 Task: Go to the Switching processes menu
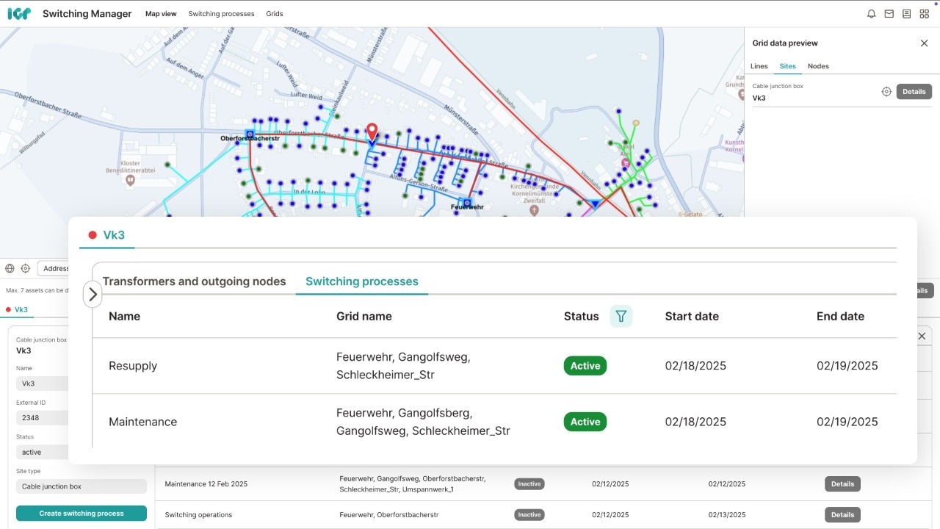tap(221, 14)
